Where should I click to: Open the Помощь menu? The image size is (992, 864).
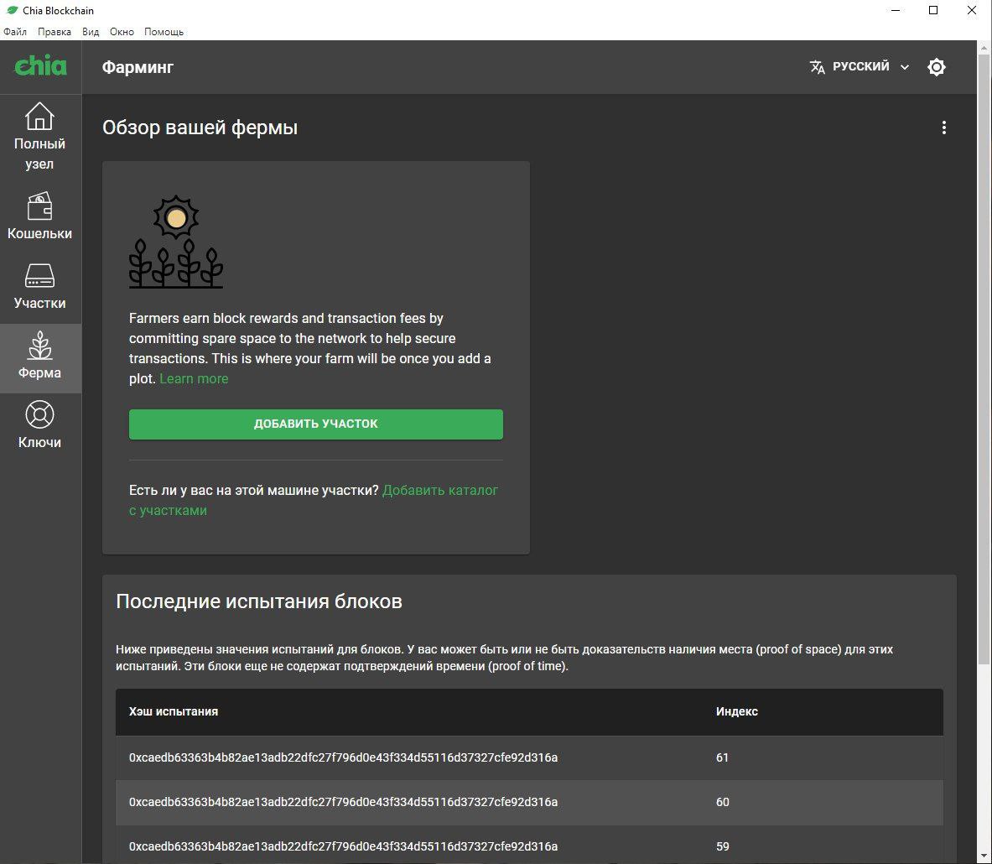[164, 32]
